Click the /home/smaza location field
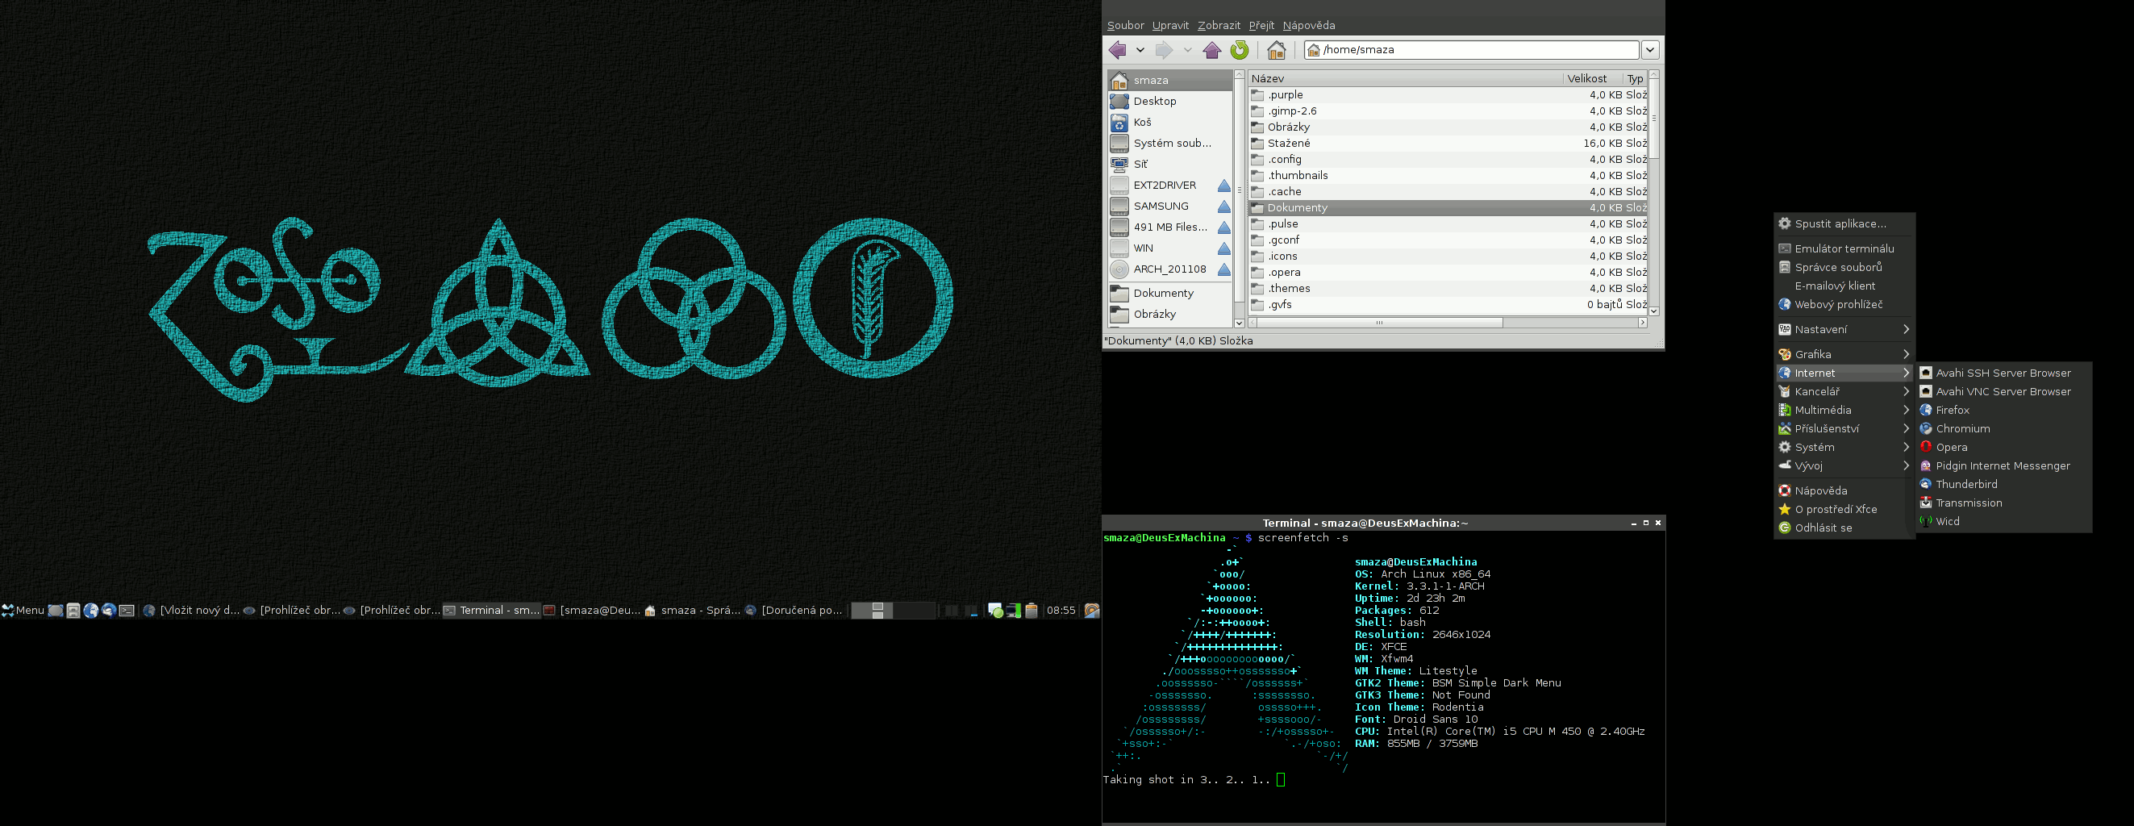The image size is (2134, 826). click(x=1471, y=50)
